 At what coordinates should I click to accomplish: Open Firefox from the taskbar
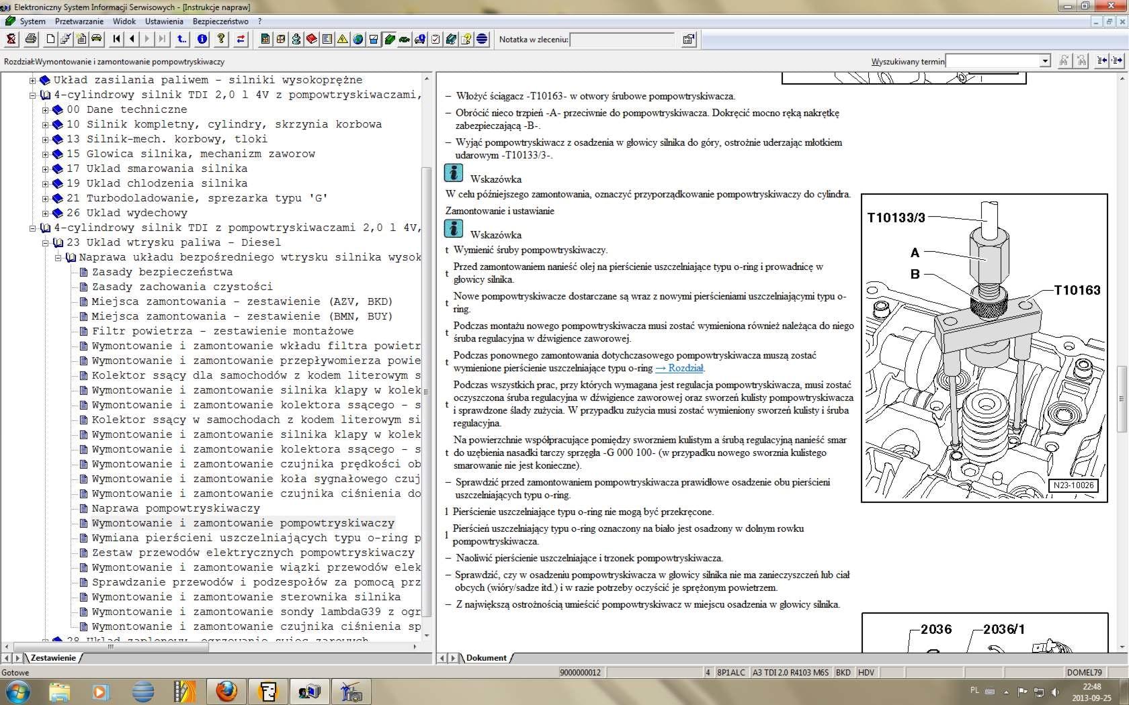(226, 691)
